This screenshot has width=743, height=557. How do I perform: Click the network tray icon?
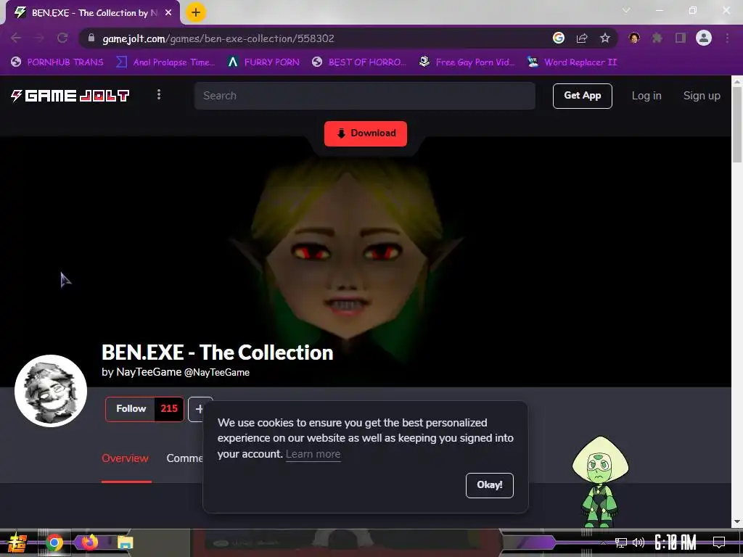coord(621,542)
